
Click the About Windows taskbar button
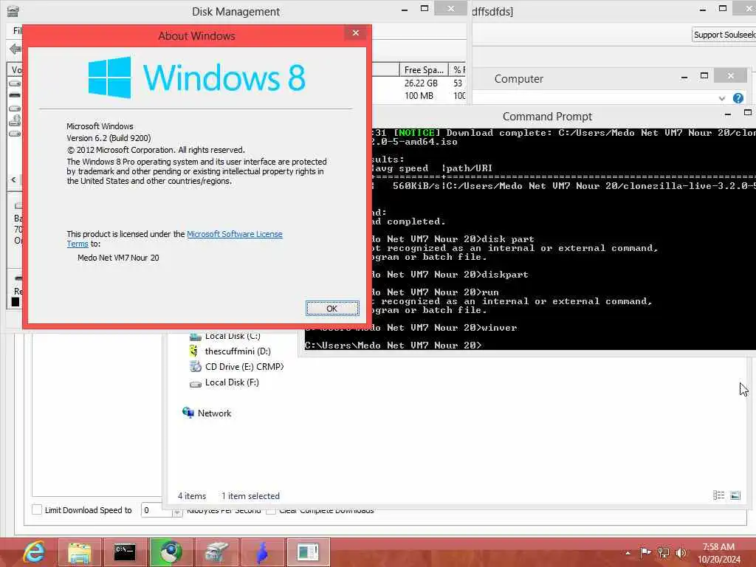[308, 552]
